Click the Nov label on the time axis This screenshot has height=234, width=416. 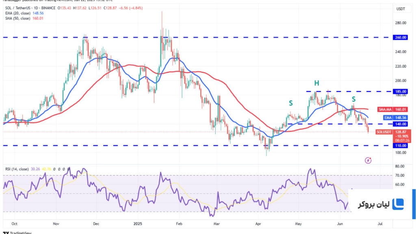(56, 224)
